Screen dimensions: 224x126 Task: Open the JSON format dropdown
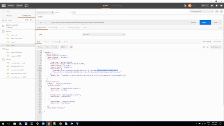(x=64, y=47)
